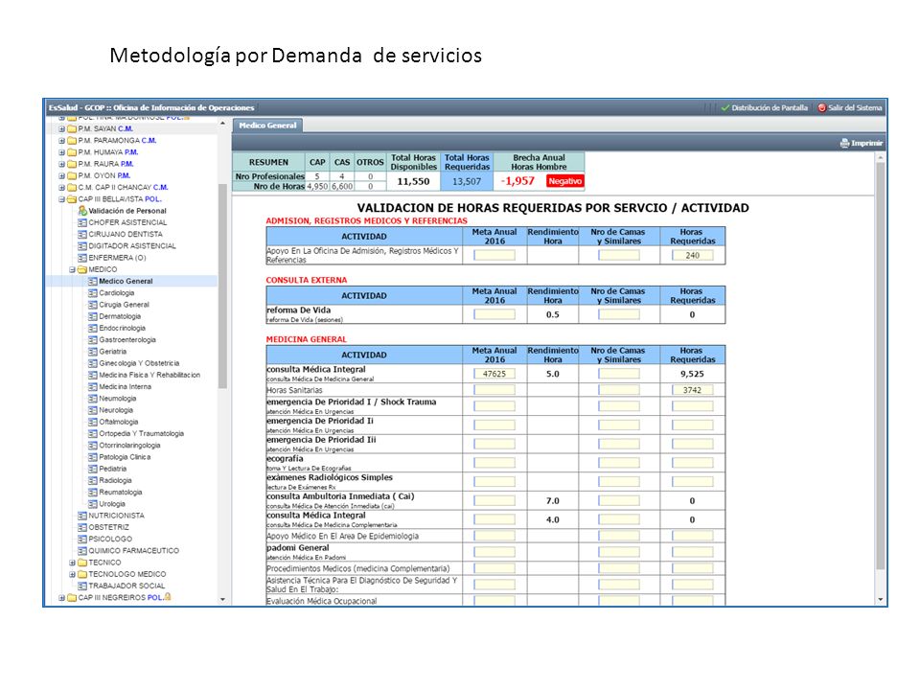Click the ENFERMERA (O) form icon
Viewport: 920px width, 690px height.
[82, 258]
